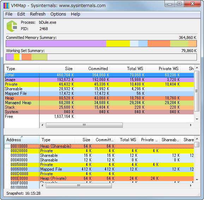Select the Total row in summary table
Screen dimensions: 204x200
pyautogui.click(x=99, y=75)
